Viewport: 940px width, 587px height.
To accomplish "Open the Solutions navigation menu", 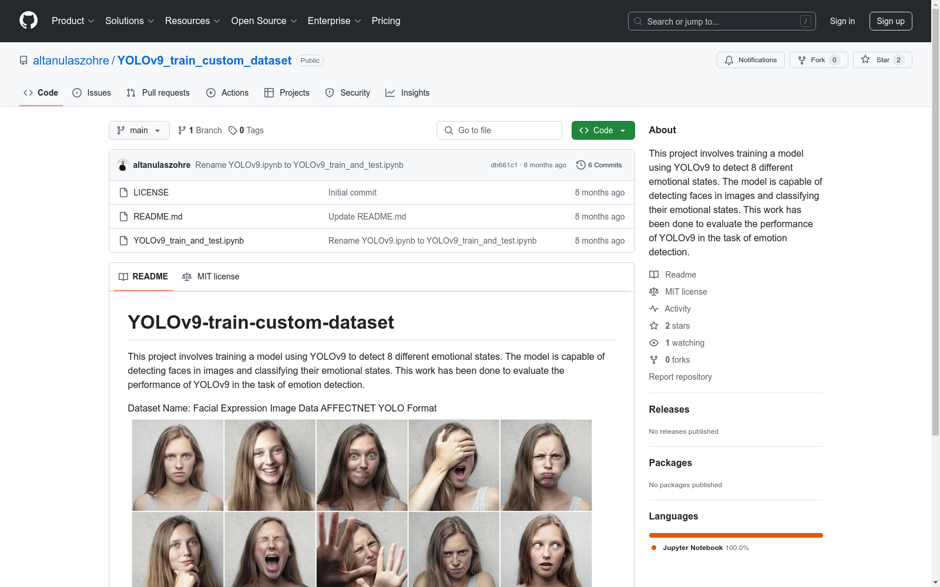I will tap(129, 21).
